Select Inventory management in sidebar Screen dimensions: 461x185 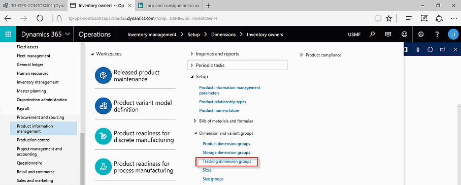click(38, 82)
